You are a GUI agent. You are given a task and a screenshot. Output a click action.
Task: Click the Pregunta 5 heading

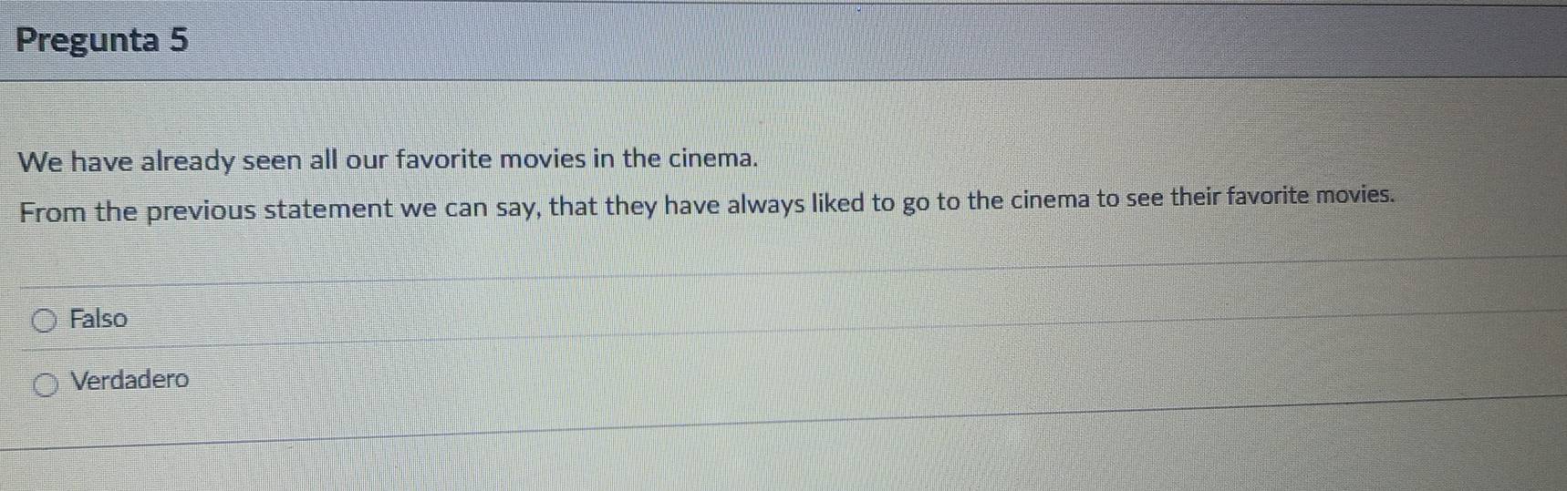102,40
